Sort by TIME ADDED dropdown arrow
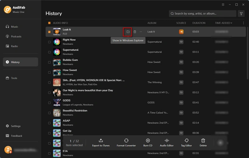This screenshot has width=249, height=158. click(x=231, y=23)
